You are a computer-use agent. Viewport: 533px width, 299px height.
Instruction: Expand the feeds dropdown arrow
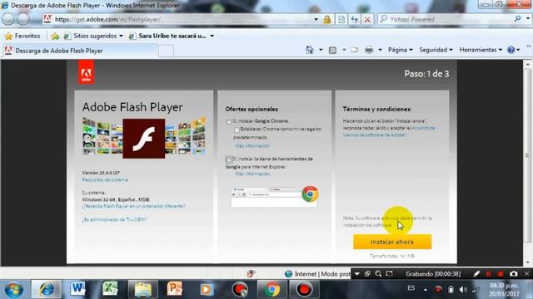[x=344, y=50]
